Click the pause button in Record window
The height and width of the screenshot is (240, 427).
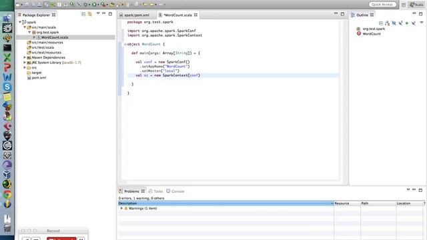81,239
